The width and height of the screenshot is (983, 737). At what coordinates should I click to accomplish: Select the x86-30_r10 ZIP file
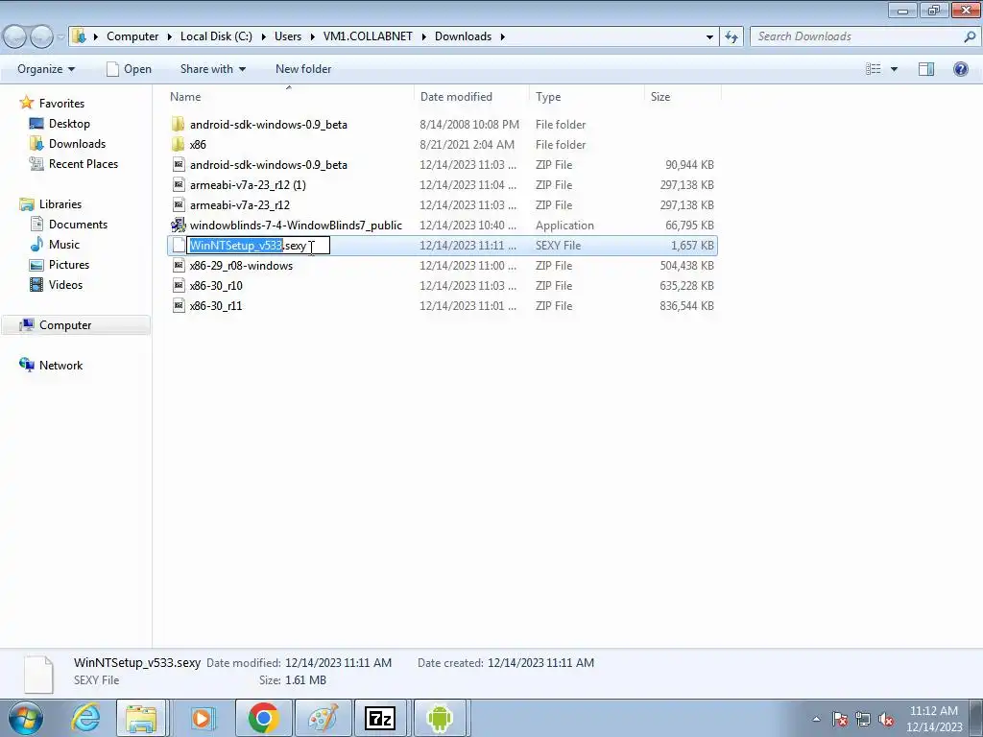tap(216, 285)
